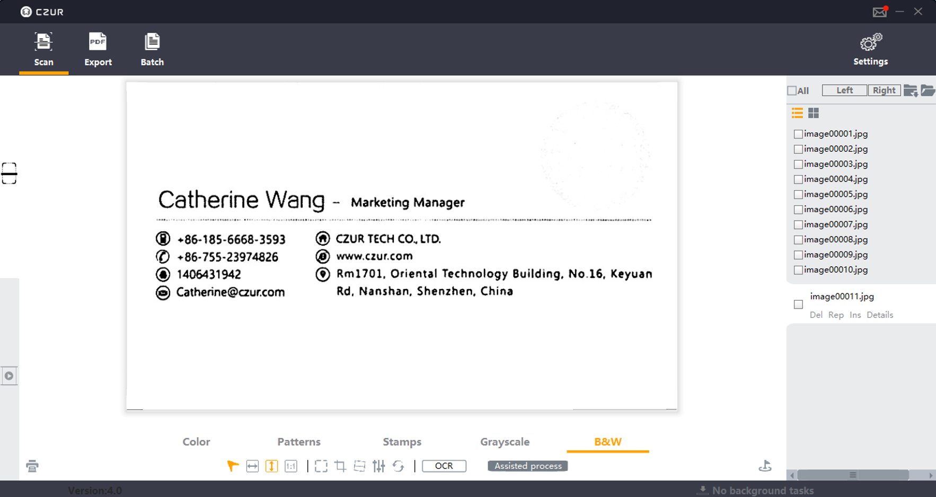Image resolution: width=936 pixels, height=497 pixels.
Task: Click Rep link for image00011.jpg
Action: [836, 315]
